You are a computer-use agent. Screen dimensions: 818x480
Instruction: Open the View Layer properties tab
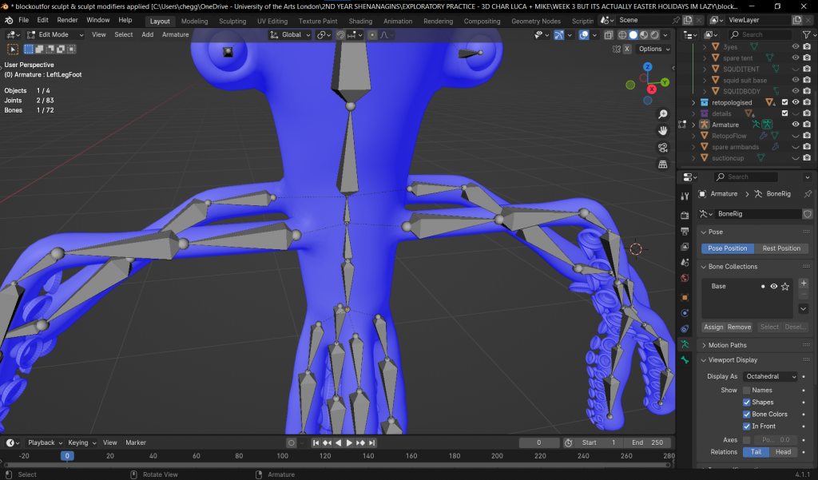pos(685,247)
